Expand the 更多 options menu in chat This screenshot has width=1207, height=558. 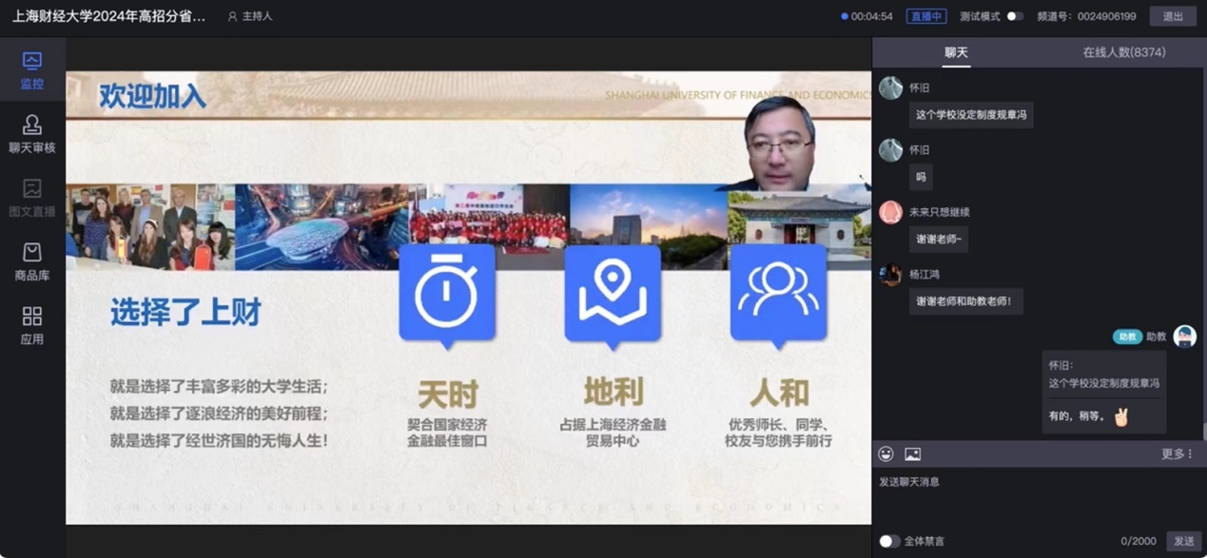[x=1177, y=454]
